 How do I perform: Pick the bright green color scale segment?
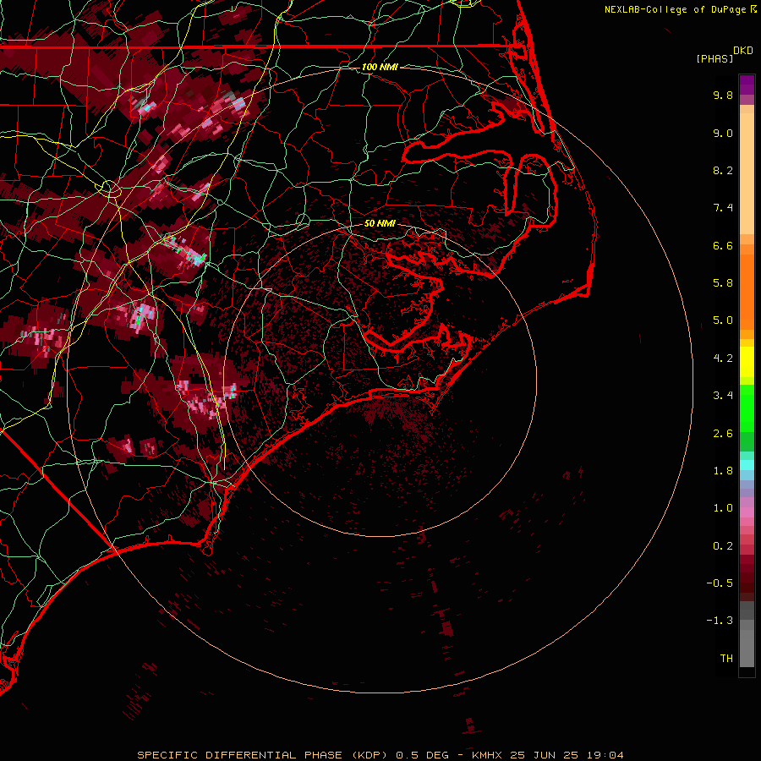click(x=747, y=408)
